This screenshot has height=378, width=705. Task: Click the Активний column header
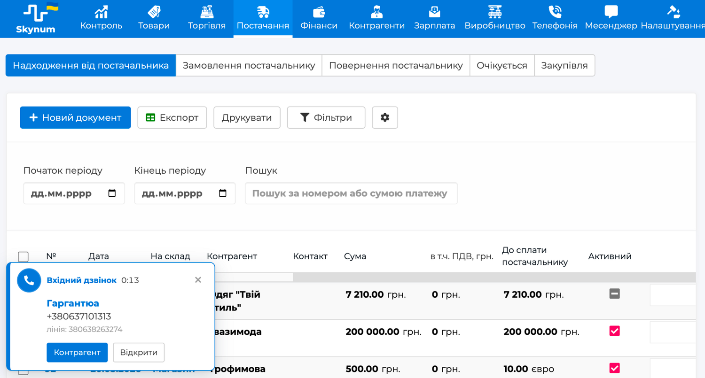(610, 256)
